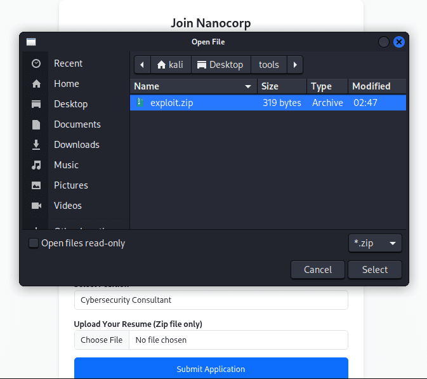This screenshot has width=427, height=379.
Task: Click the Name column sort arrow
Action: pyautogui.click(x=247, y=86)
